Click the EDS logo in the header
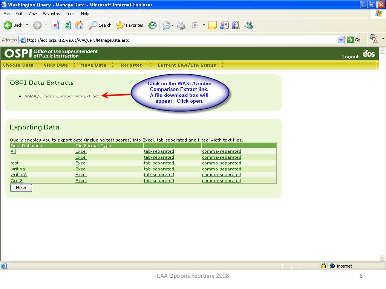This screenshot has height=289, width=386. [x=369, y=53]
